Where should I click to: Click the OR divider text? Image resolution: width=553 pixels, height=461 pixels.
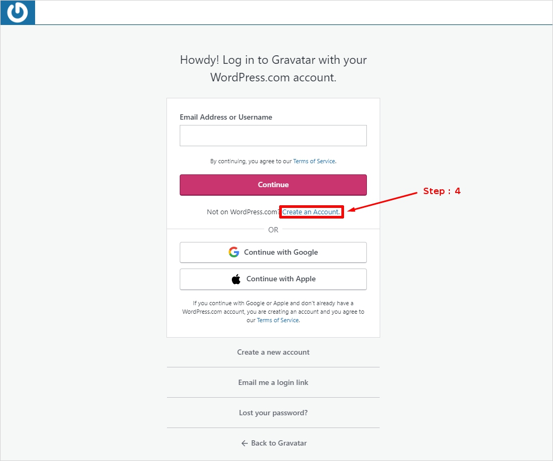pos(273,230)
